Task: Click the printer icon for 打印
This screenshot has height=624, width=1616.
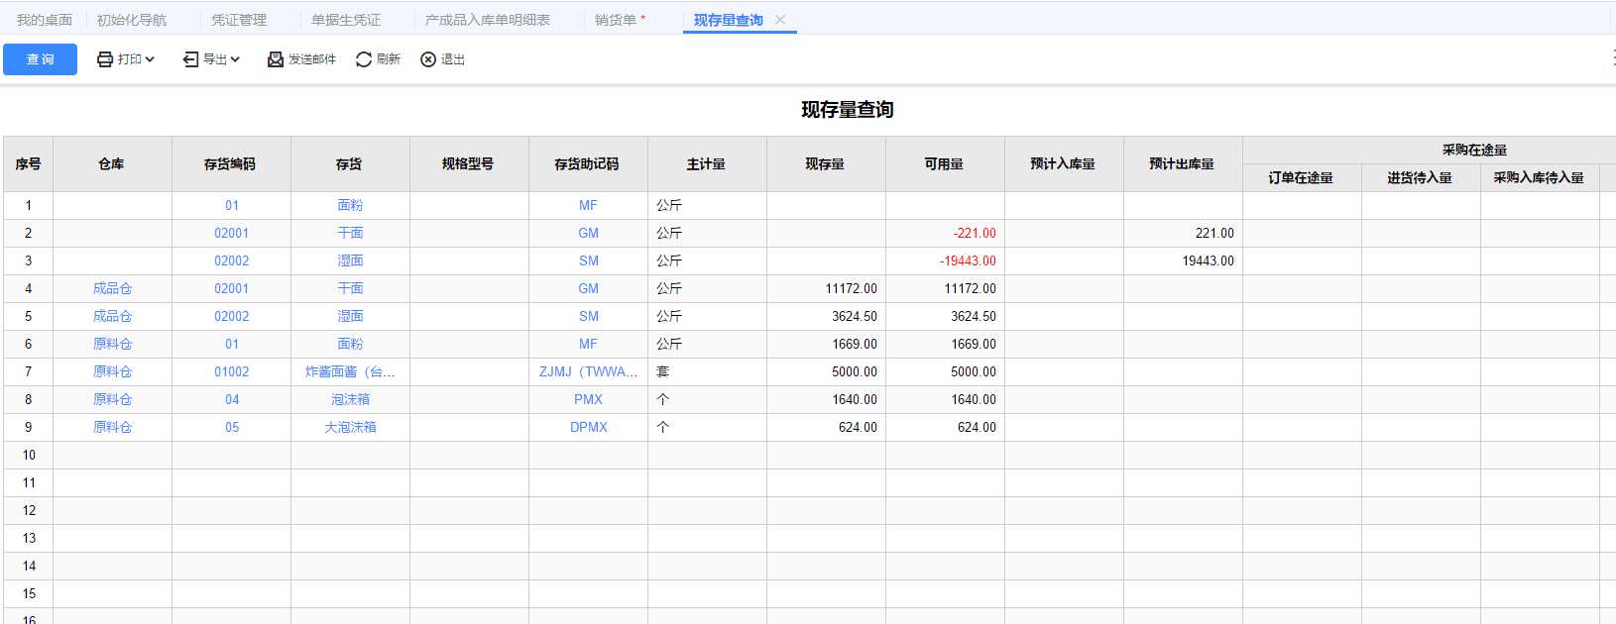Action: click(105, 59)
